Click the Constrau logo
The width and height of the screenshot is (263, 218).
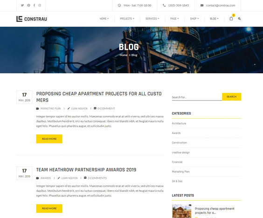[x=32, y=19]
